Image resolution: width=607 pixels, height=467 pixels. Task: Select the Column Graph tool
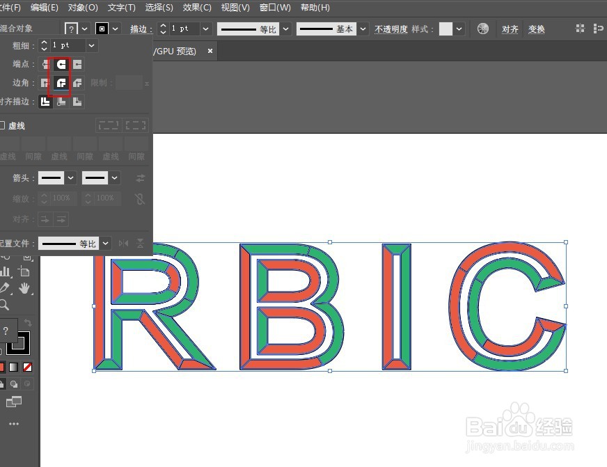6,271
